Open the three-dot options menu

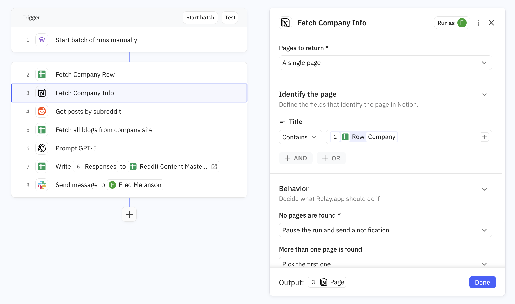pos(478,23)
